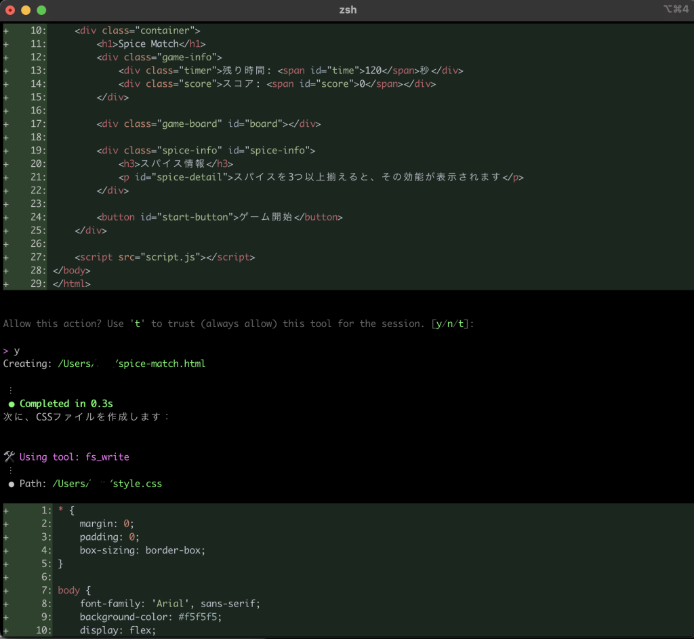Click the green bullet beside 'Completed in 0.3s'
Screen dimensions: 694x639
point(12,404)
